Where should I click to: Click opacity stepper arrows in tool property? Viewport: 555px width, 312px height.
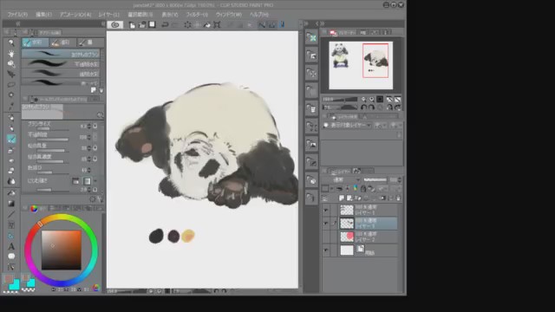[89, 137]
